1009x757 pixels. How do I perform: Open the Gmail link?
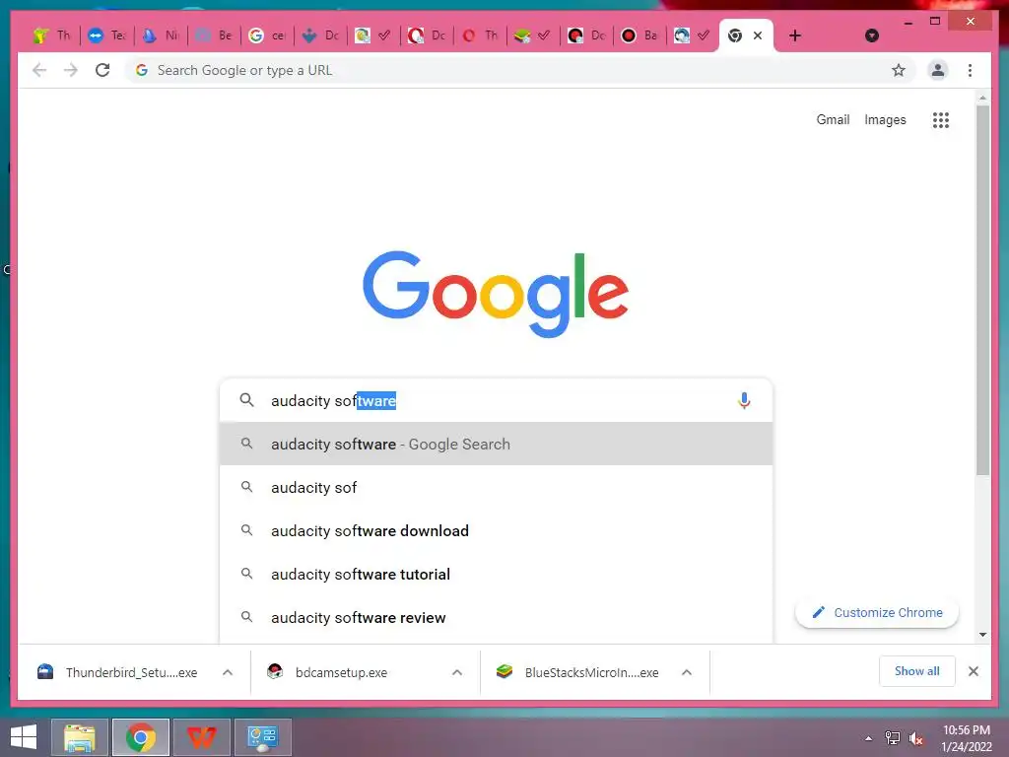[x=833, y=119]
